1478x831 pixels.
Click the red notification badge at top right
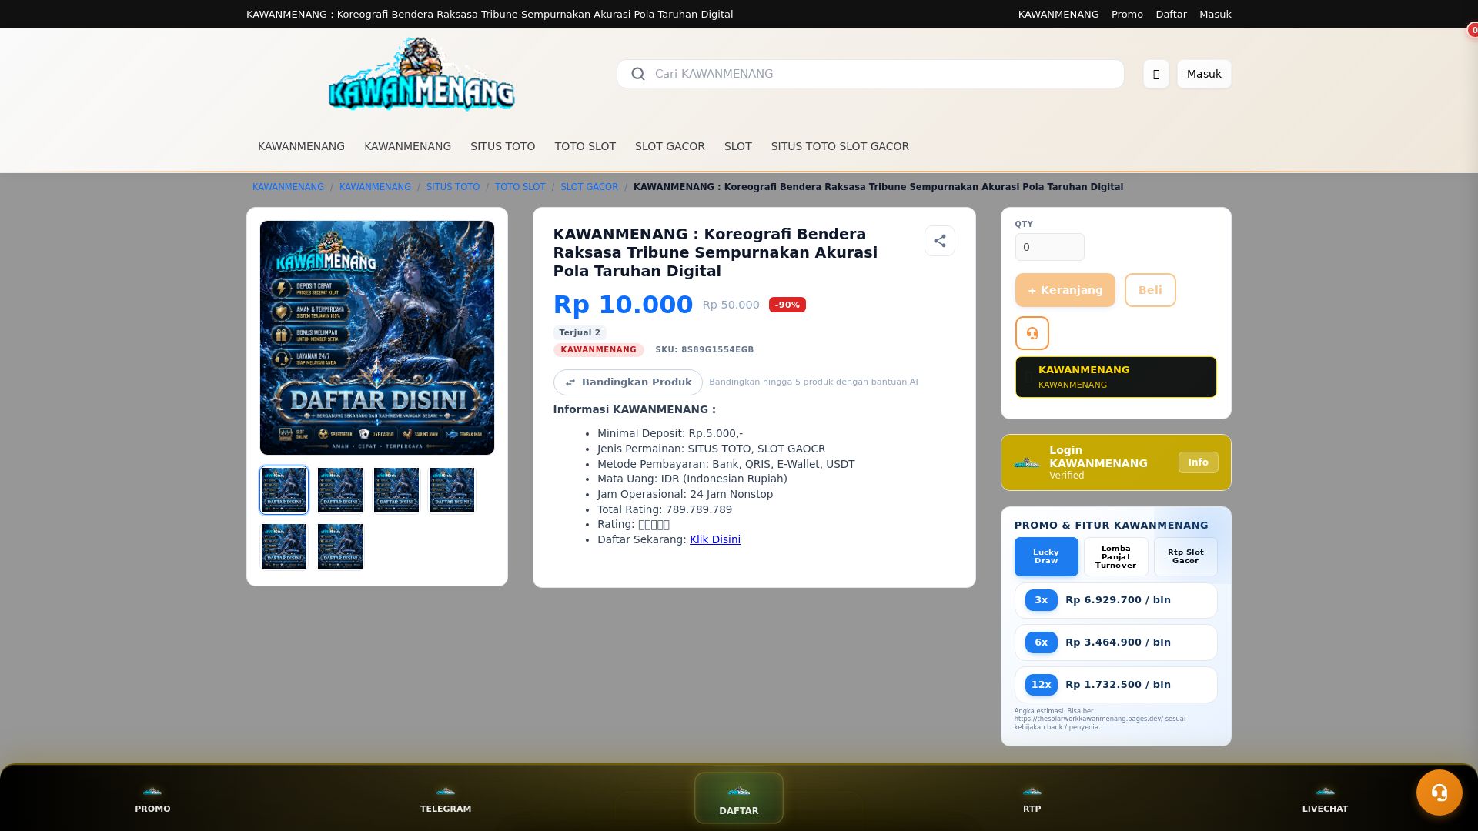pyautogui.click(x=1473, y=31)
